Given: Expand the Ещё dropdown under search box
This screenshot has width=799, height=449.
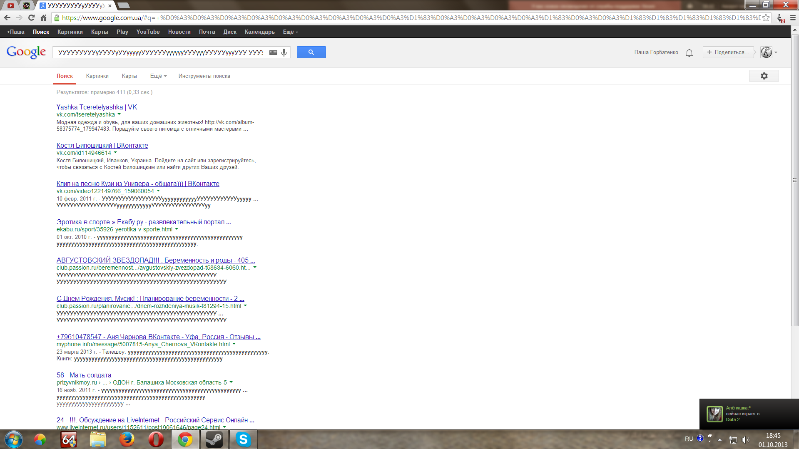Looking at the screenshot, I should (x=158, y=76).
